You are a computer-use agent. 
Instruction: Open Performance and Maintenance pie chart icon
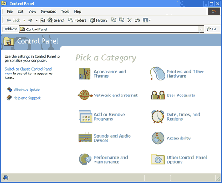pos(85,159)
